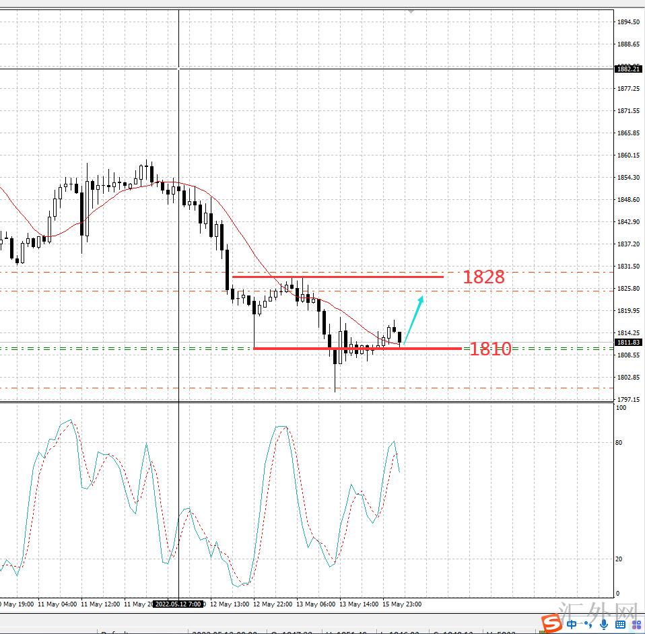The width and height of the screenshot is (645, 634).
Task: Click the 1828 resistance label
Action: 483,277
